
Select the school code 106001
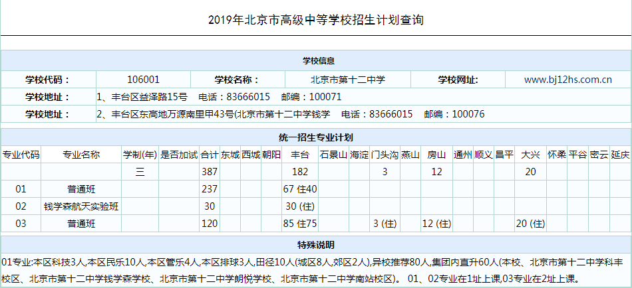[x=143, y=80]
